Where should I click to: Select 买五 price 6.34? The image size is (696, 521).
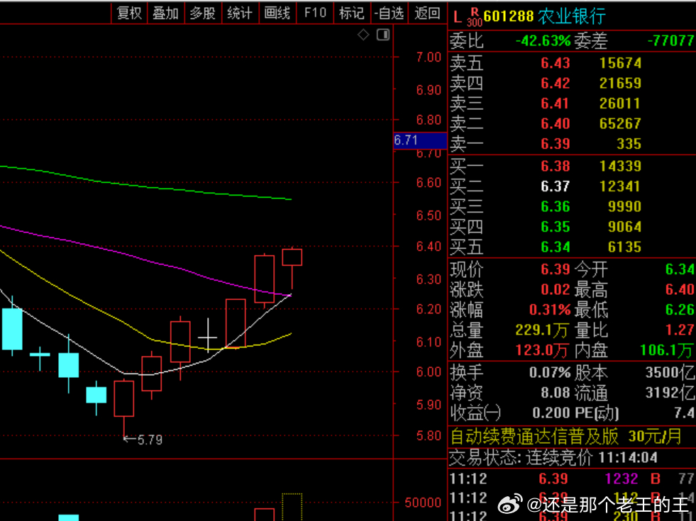tap(556, 247)
